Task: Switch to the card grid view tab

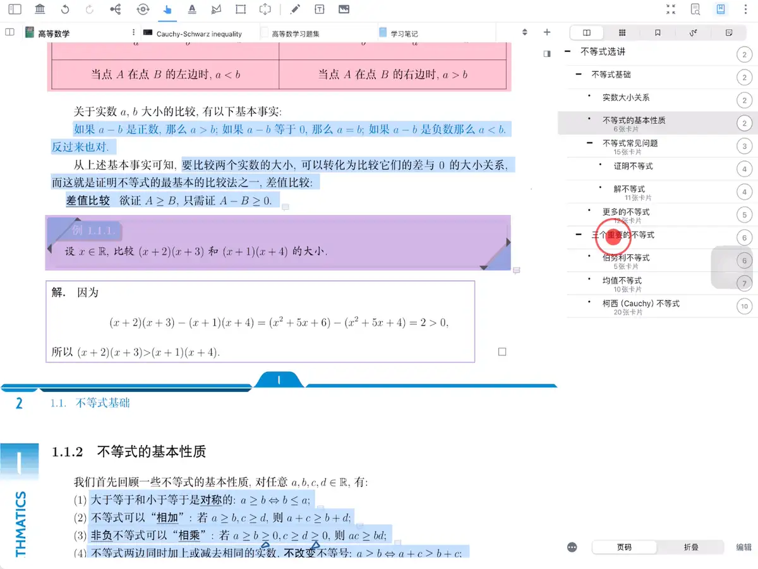Action: tap(622, 32)
